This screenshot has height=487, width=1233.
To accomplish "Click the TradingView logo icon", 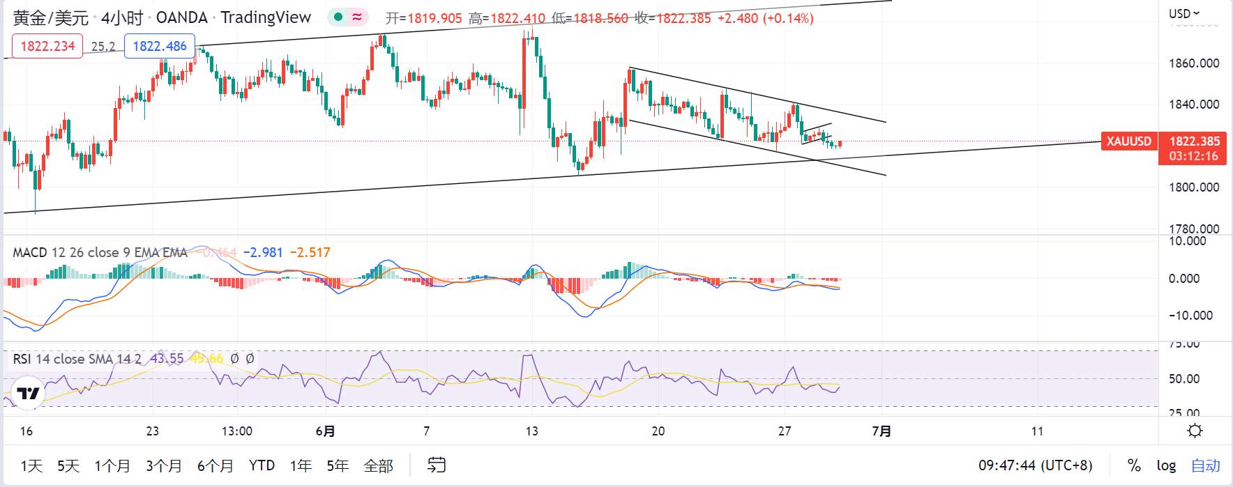I will pos(29,394).
